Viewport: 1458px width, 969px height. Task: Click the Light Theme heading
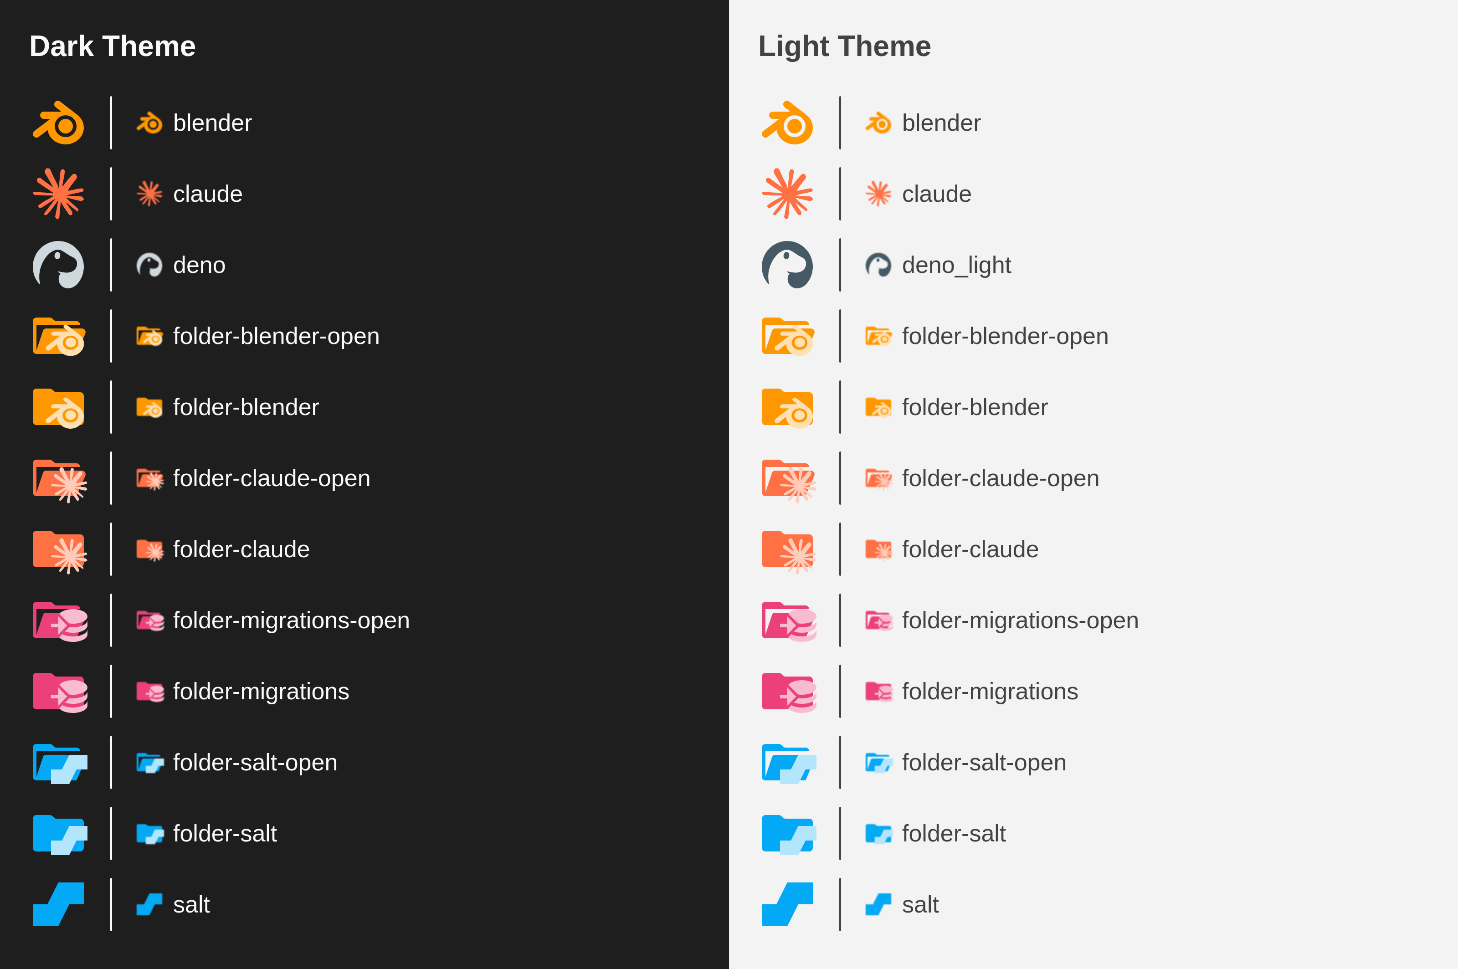(x=844, y=46)
